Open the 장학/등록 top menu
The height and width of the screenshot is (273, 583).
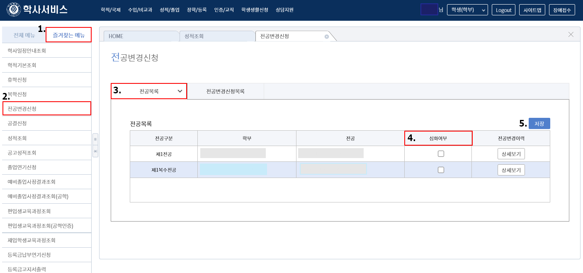(197, 10)
